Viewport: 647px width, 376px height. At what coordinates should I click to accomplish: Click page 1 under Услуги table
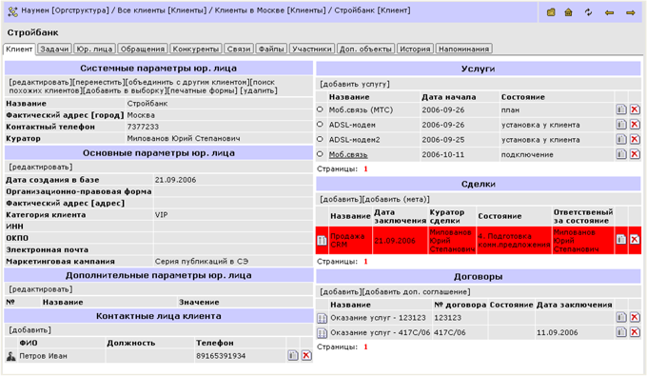(x=365, y=168)
